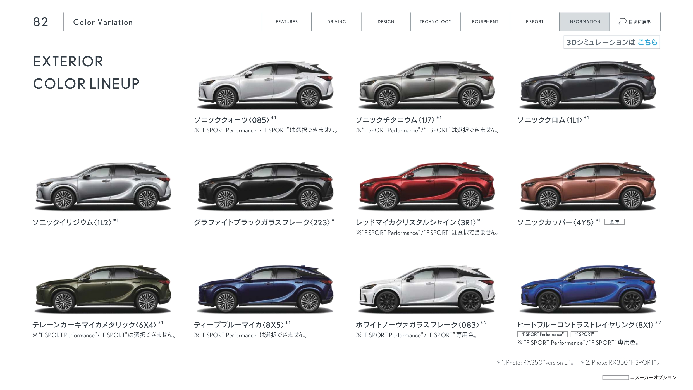This screenshot has height=390, width=693.
Task: Select the Sonic Iridium 1L2 car image
Action: 103,186
